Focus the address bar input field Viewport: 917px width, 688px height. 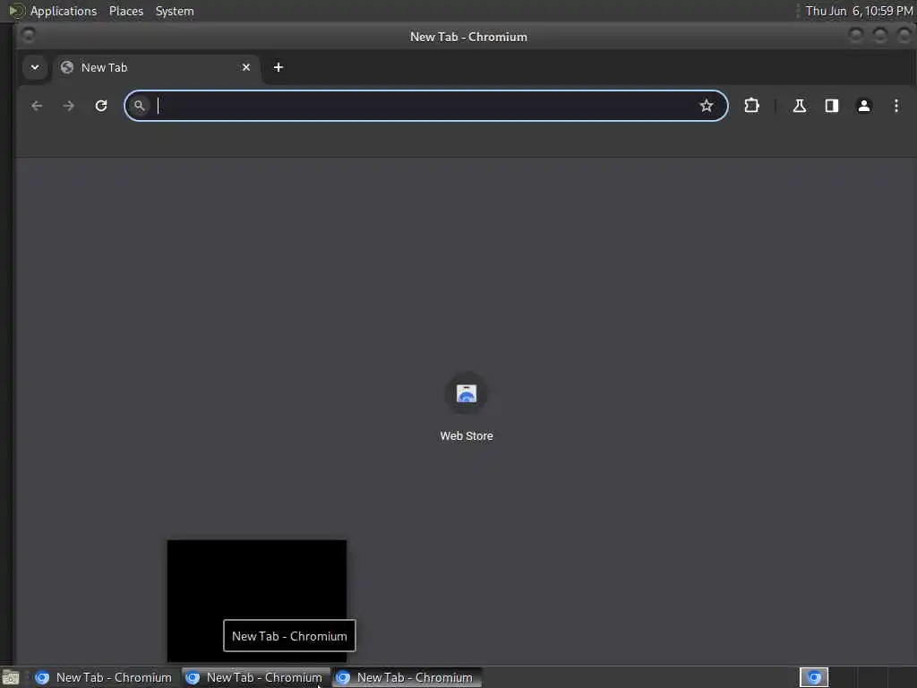coord(425,106)
